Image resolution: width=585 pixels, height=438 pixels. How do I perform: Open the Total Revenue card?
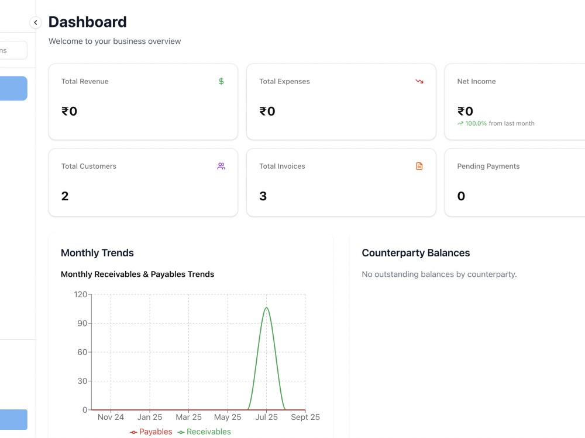coord(143,102)
